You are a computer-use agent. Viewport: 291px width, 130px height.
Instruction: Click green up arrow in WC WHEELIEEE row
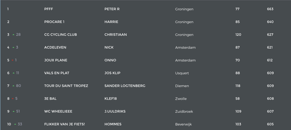coord(14,112)
